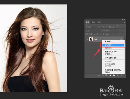Switch to the 通道 channels tab
130x99 pixels.
(93, 22)
